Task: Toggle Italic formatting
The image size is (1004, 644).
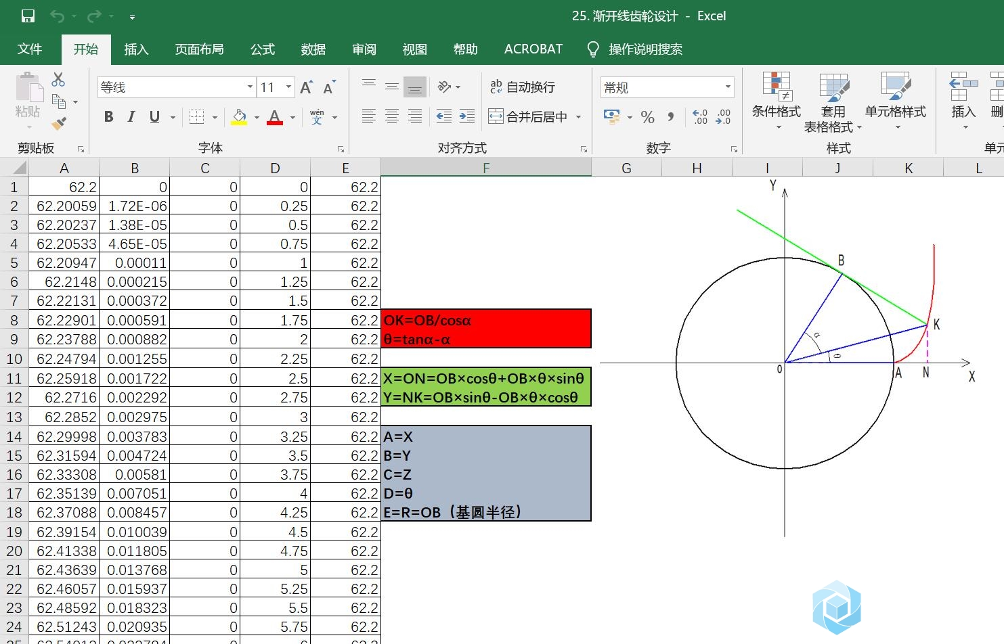Action: point(131,116)
